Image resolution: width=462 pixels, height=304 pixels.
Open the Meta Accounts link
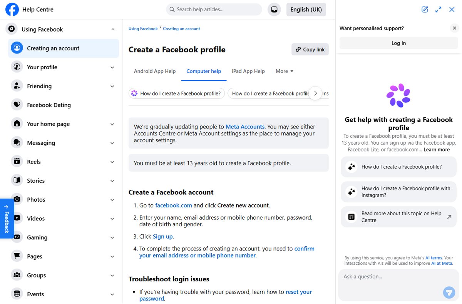tap(245, 127)
